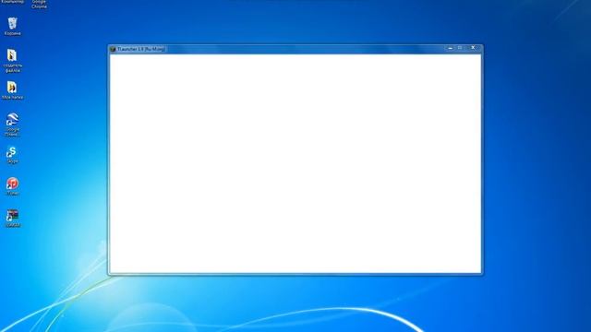Screen dimensions: 591x332
Task: Maximize the TLauncher window
Action: click(460, 48)
